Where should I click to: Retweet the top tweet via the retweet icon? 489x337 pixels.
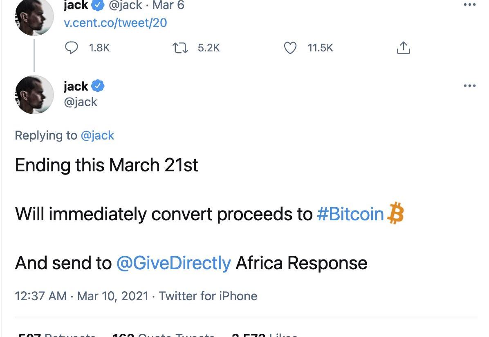click(x=180, y=48)
